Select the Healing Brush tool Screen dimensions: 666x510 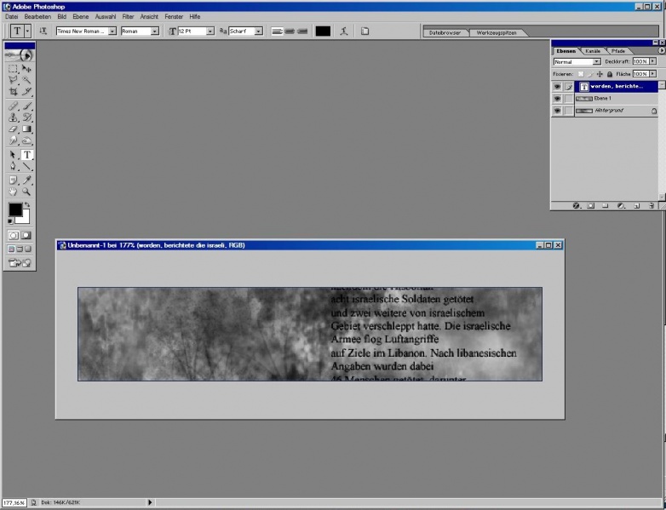pyautogui.click(x=13, y=106)
